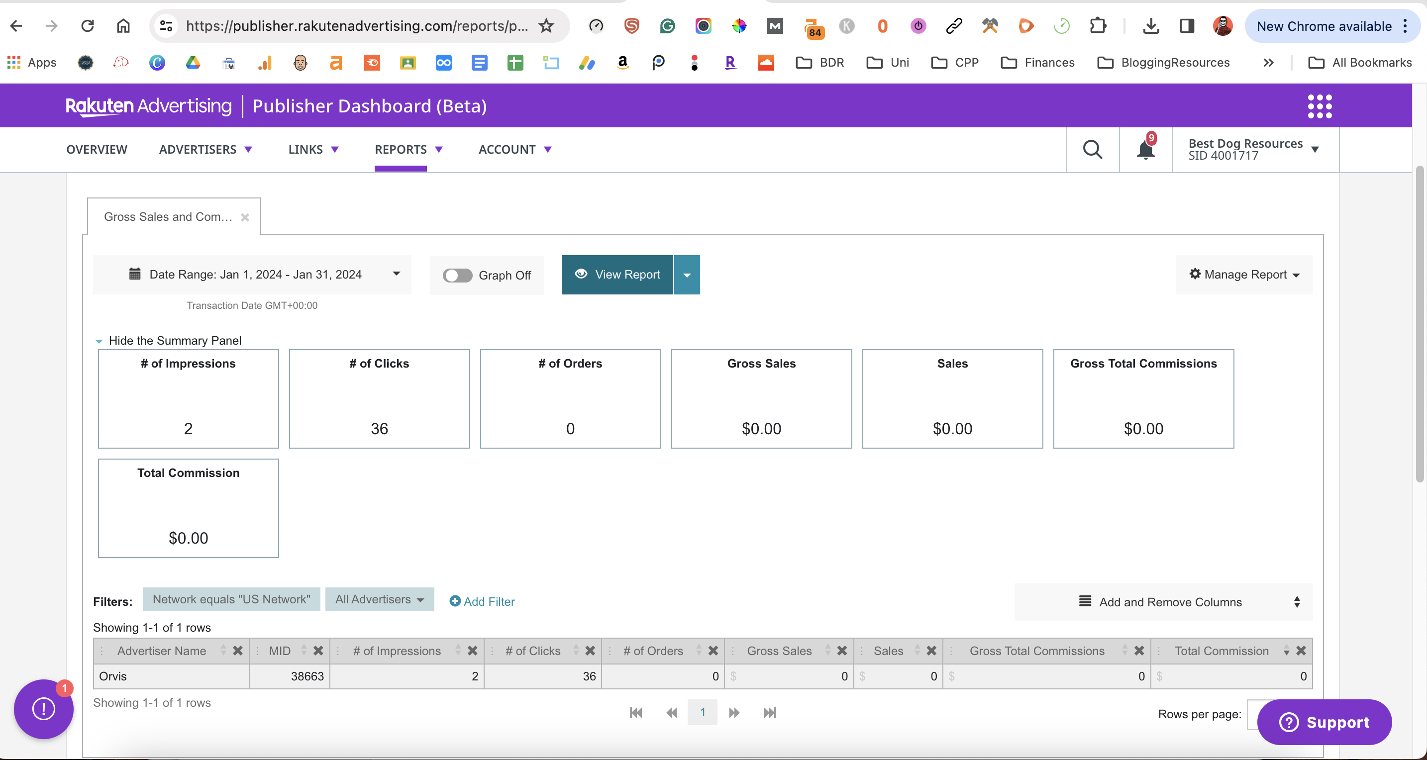
Task: Open the View Report split arrow
Action: (x=687, y=275)
